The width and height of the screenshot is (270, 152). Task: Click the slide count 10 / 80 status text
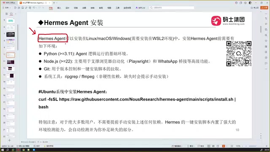pos(8,146)
